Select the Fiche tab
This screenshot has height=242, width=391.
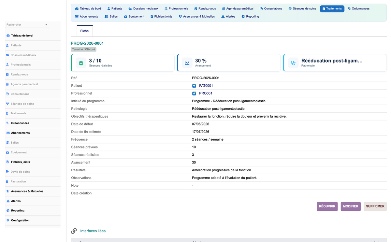[x=84, y=31]
